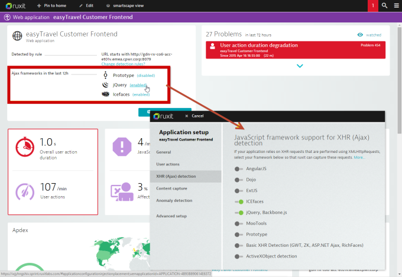Select XHR (Ajax) detection in the sidebar
Viewport: 402px width, 277px height.
pos(186,176)
